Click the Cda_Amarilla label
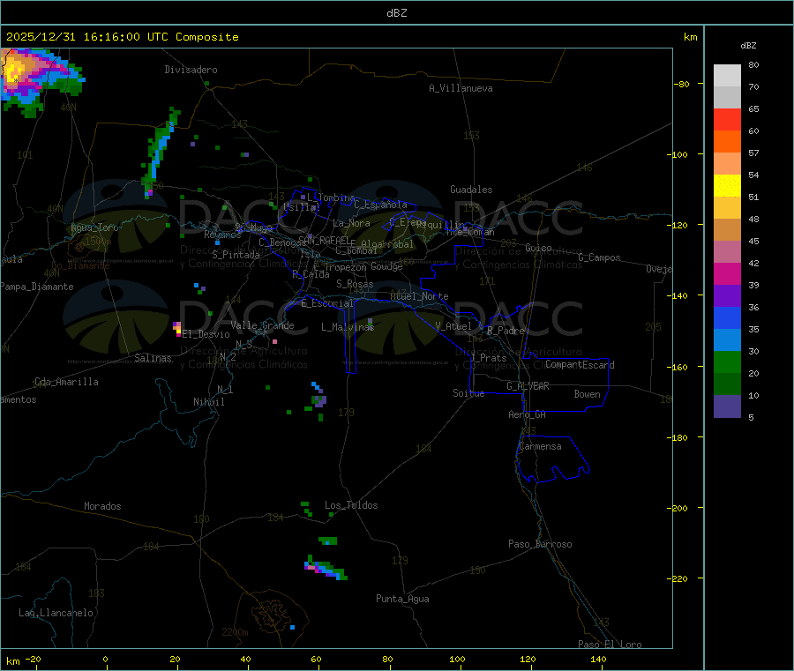This screenshot has width=794, height=671. tap(66, 382)
